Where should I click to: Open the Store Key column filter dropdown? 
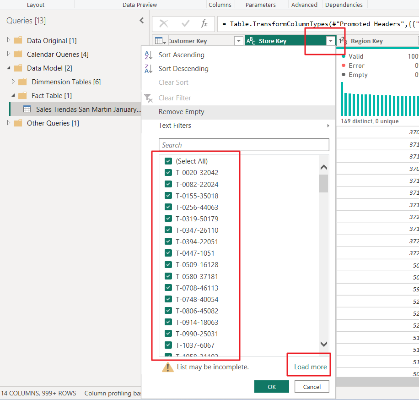(331, 41)
